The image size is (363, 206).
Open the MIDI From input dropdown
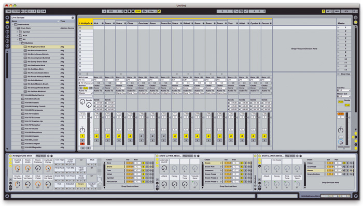pyautogui.click(x=86, y=80)
